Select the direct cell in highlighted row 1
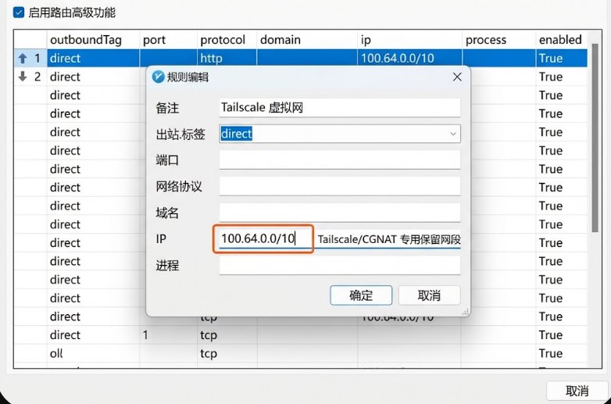The height and width of the screenshot is (404, 611). (x=93, y=59)
